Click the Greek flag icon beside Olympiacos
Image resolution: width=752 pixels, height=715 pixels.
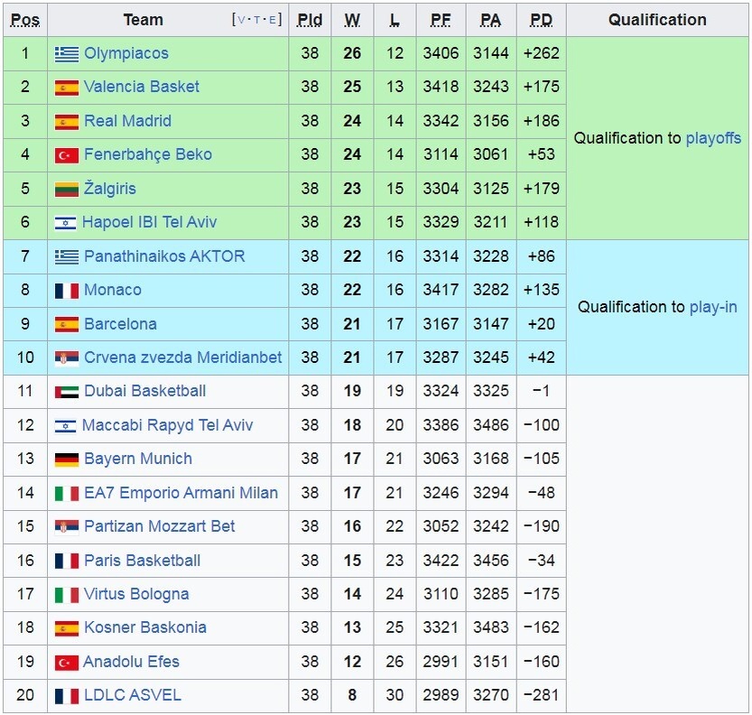[67, 54]
